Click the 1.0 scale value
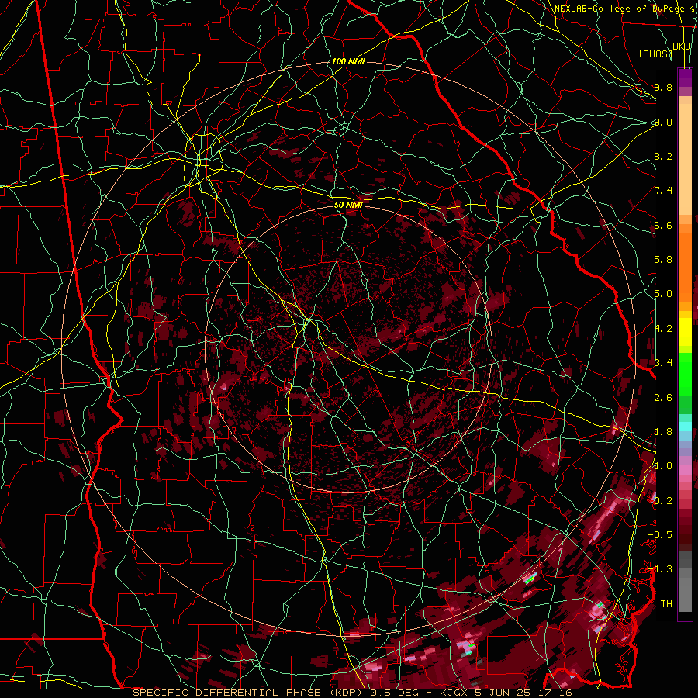Image resolution: width=698 pixels, height=698 pixels. click(x=663, y=466)
